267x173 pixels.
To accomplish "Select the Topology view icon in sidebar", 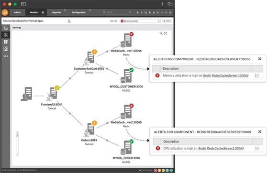I will 6,35.
